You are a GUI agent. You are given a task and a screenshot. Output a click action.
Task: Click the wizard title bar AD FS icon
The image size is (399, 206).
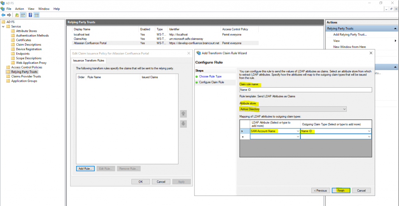point(198,53)
